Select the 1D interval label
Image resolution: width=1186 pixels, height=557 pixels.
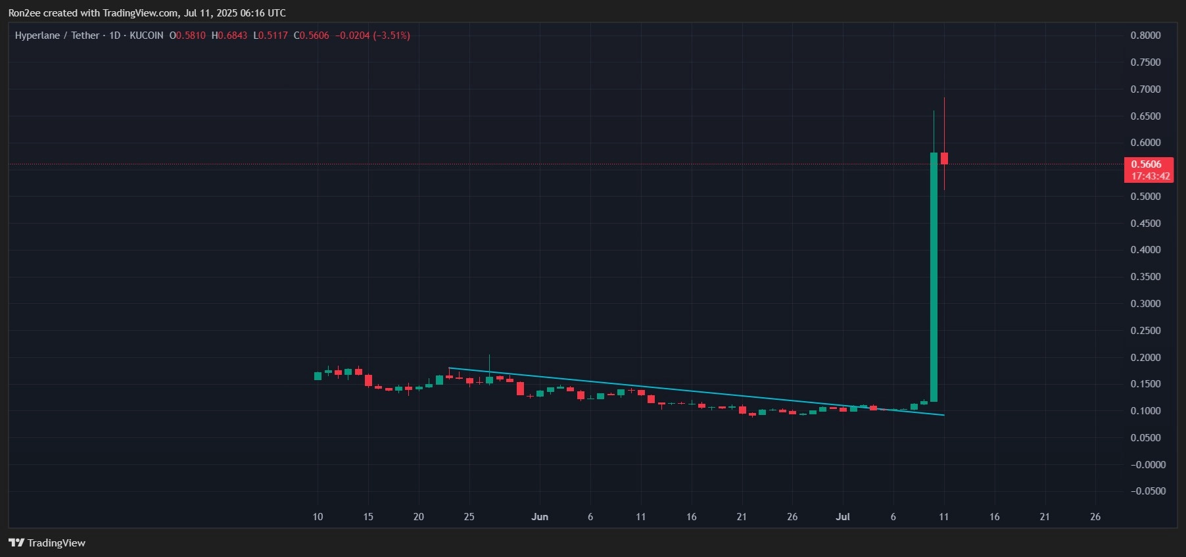pos(114,36)
